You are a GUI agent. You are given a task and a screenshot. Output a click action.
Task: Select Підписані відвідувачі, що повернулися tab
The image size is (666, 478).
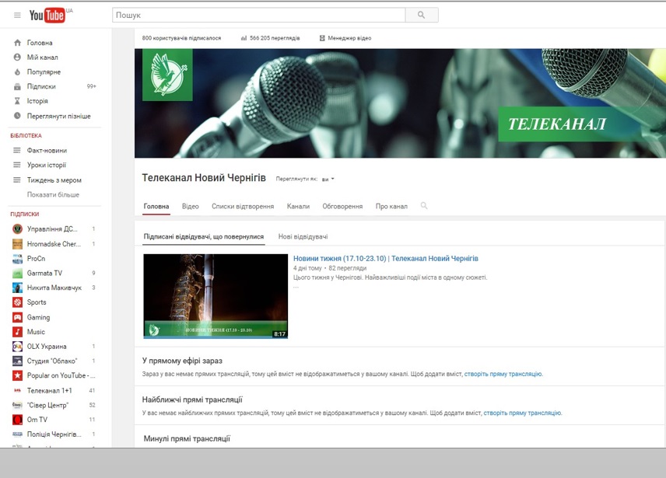pos(204,236)
